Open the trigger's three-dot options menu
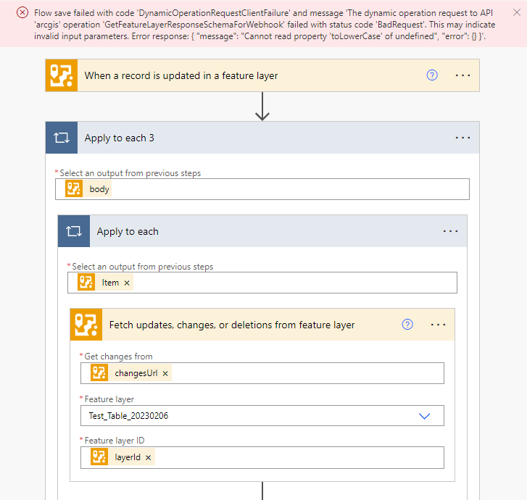527x500 pixels. pyautogui.click(x=462, y=75)
